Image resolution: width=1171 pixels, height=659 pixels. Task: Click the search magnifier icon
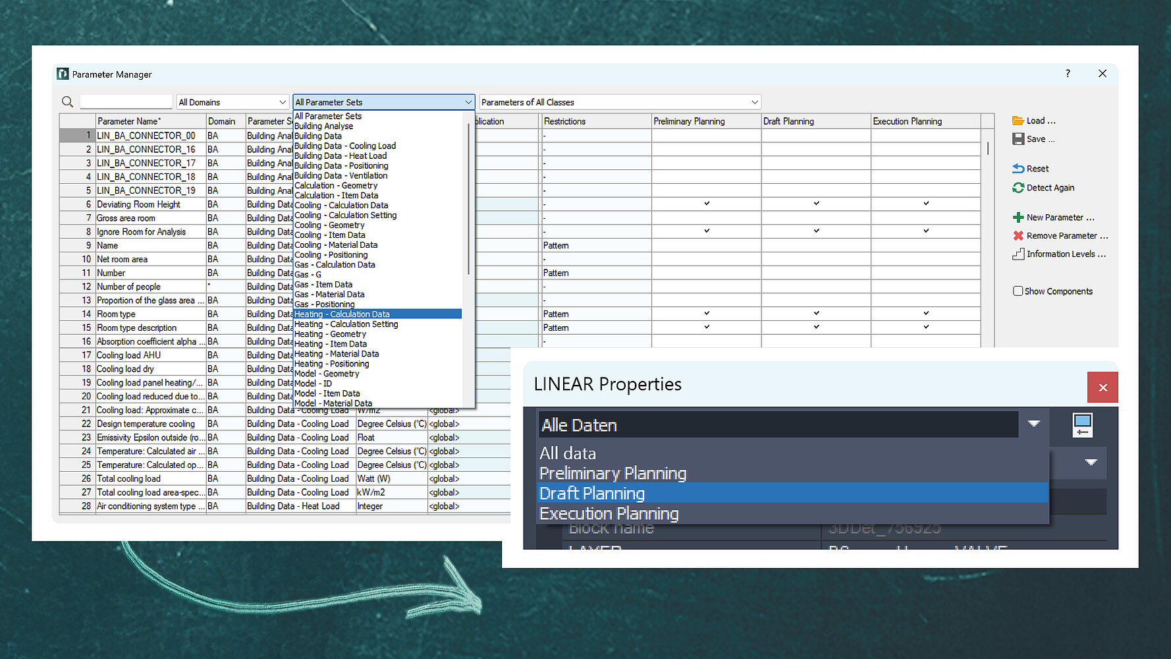point(67,102)
